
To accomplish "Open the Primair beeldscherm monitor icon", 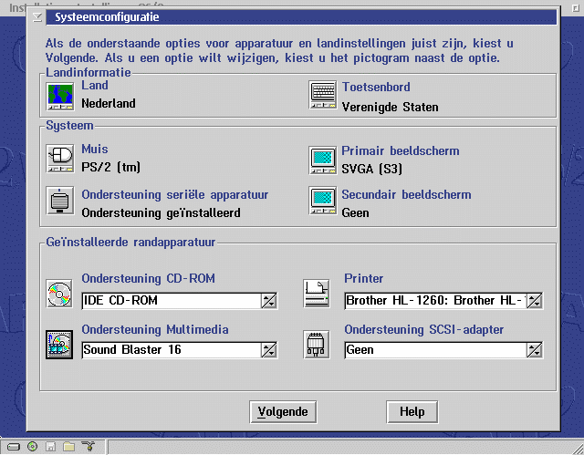I will [322, 160].
